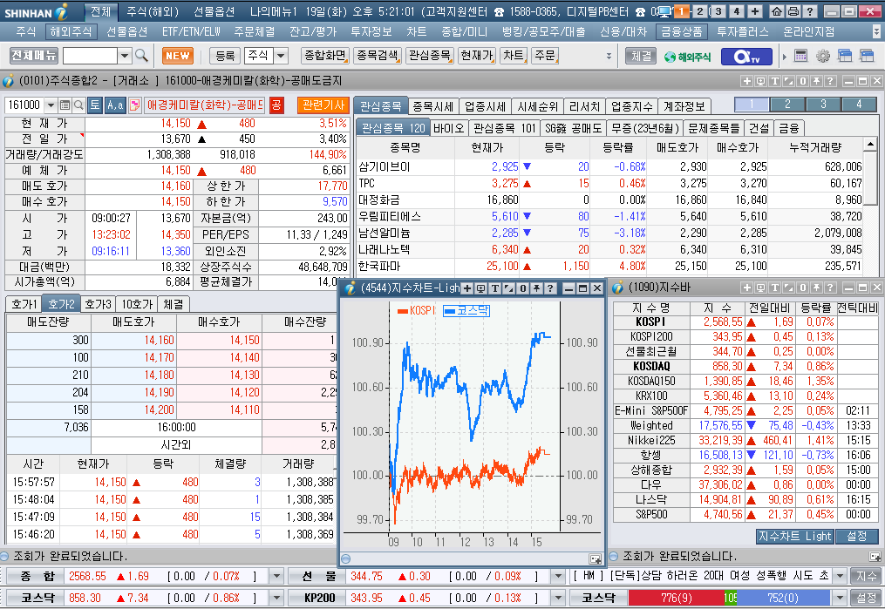Open the menu search box dropdown arrow
885x609 pixels.
125,56
